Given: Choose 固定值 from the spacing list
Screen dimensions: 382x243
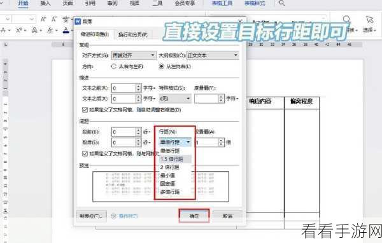Looking at the screenshot, I should [x=175, y=184].
